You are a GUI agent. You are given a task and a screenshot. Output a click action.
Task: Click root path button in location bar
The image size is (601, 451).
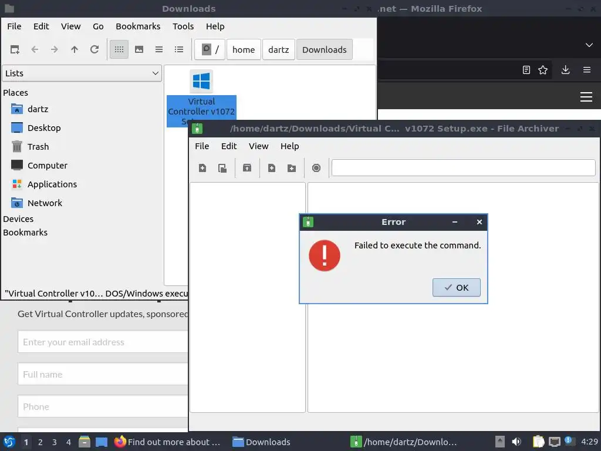click(x=210, y=49)
